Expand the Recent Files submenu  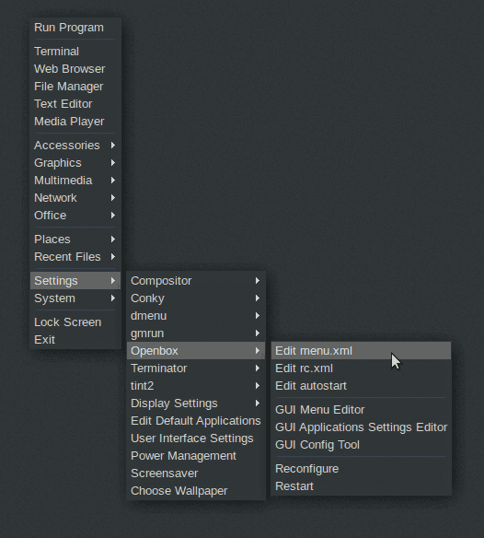[75, 257]
